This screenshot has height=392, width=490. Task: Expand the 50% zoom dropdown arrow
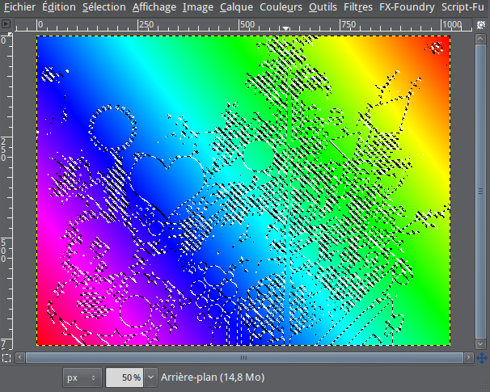[x=150, y=377]
